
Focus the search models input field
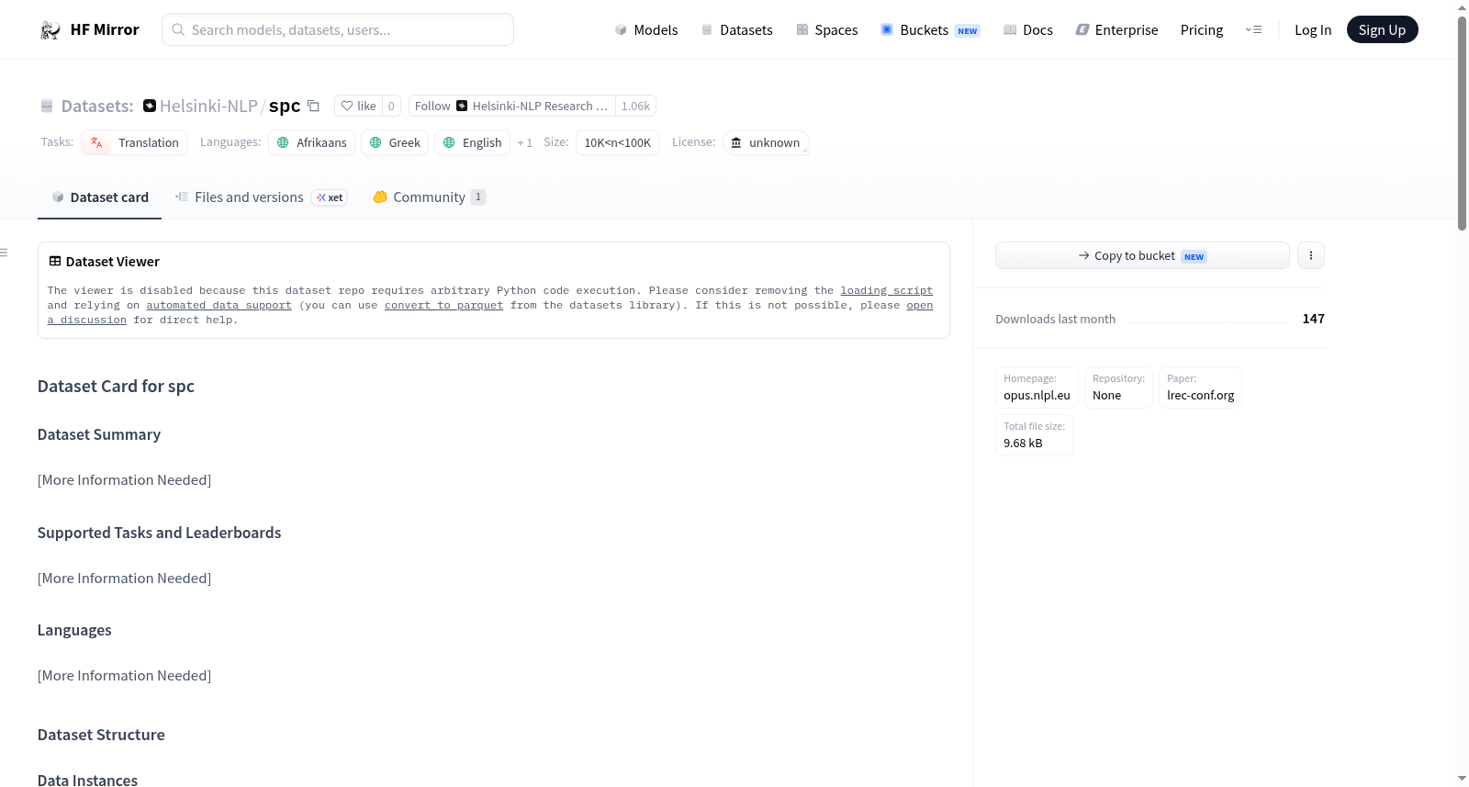(x=338, y=29)
